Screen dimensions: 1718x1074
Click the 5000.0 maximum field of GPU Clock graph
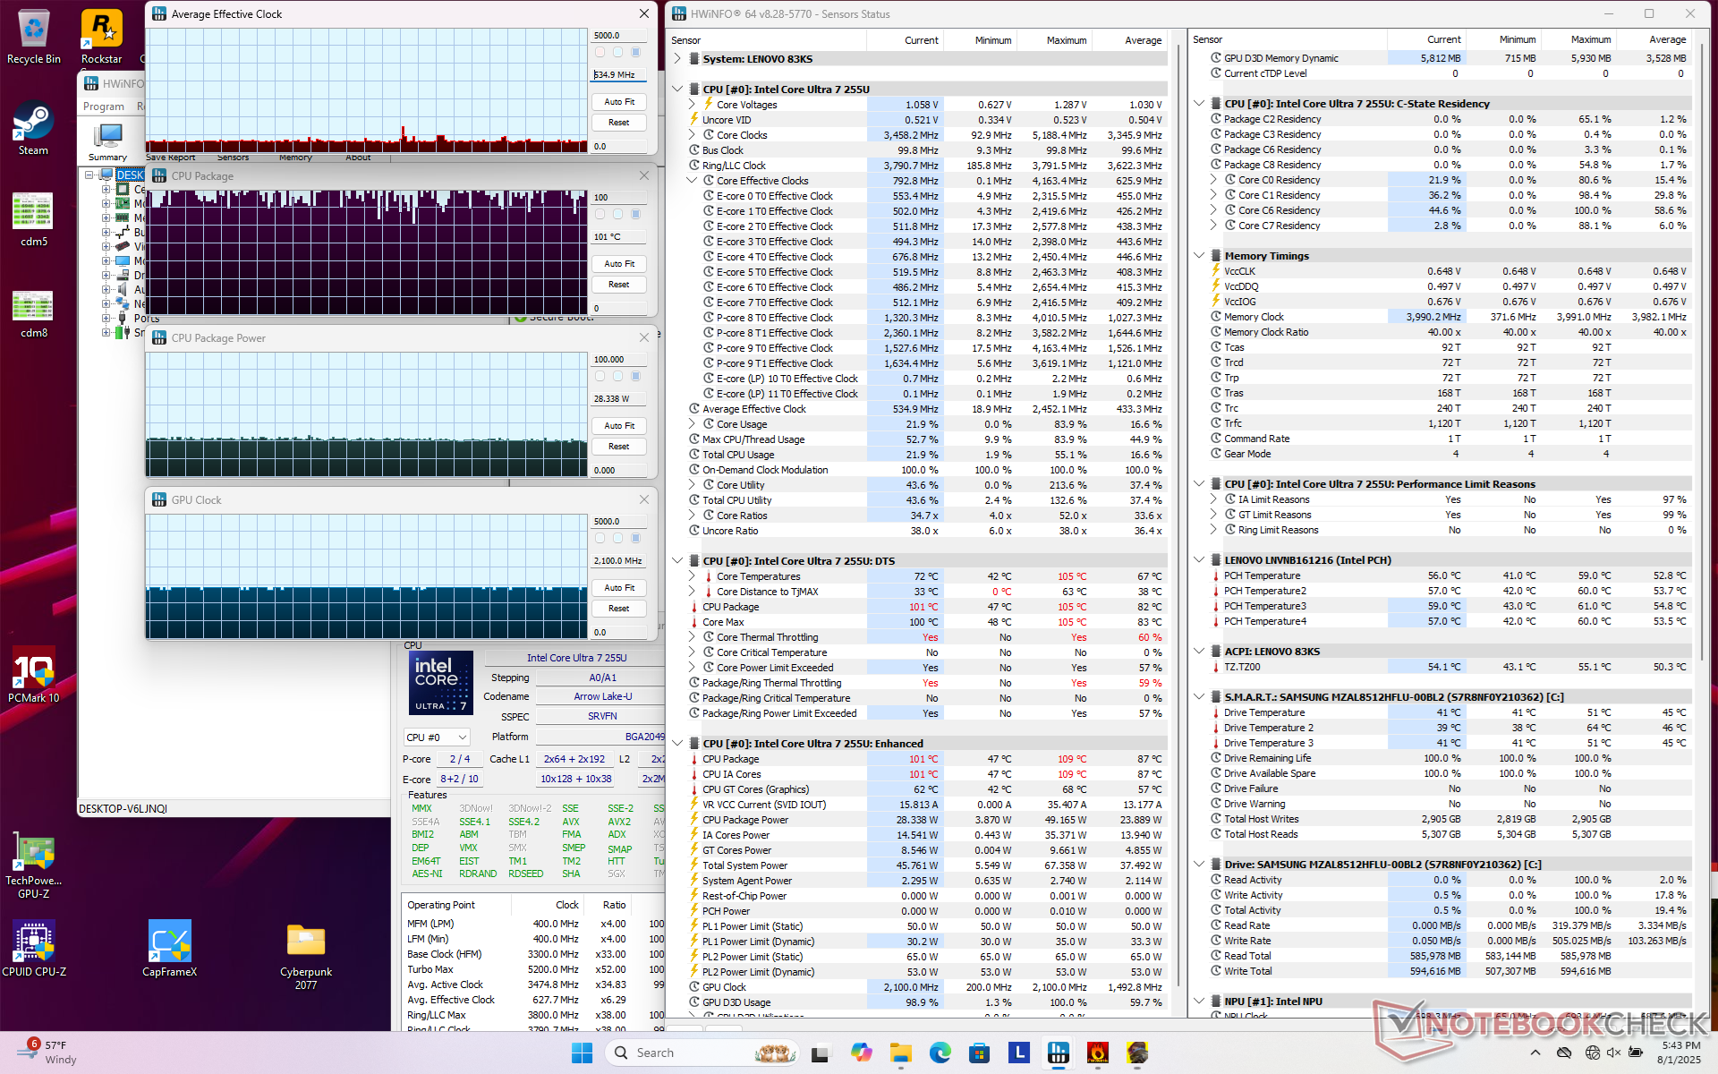pos(618,522)
